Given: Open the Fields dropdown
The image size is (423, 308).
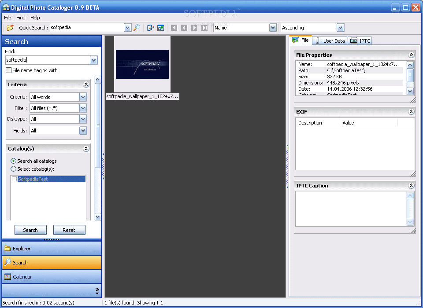Looking at the screenshot, I should (83, 131).
